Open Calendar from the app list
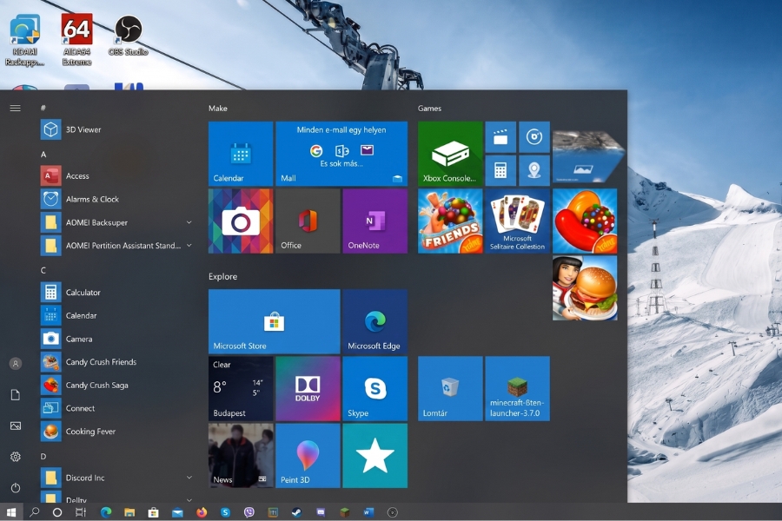Screen dimensions: 782x521 [x=117, y=315]
